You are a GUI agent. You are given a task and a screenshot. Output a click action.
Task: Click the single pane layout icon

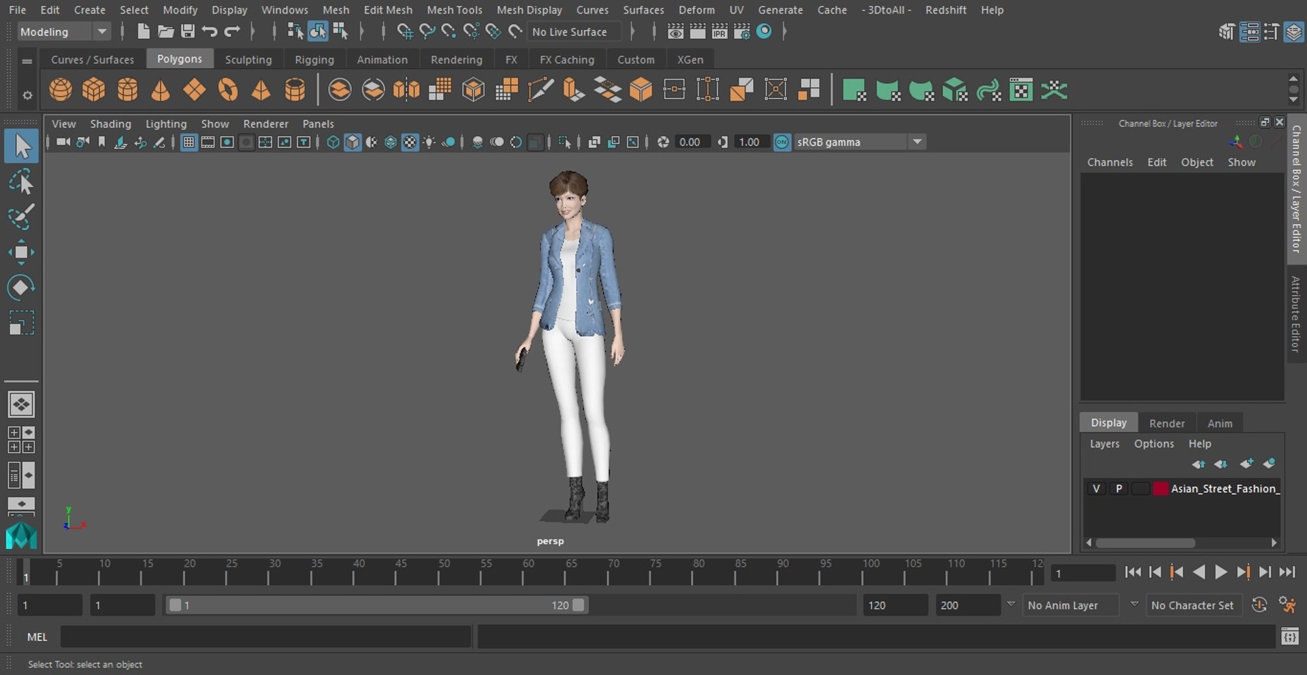pyautogui.click(x=21, y=405)
